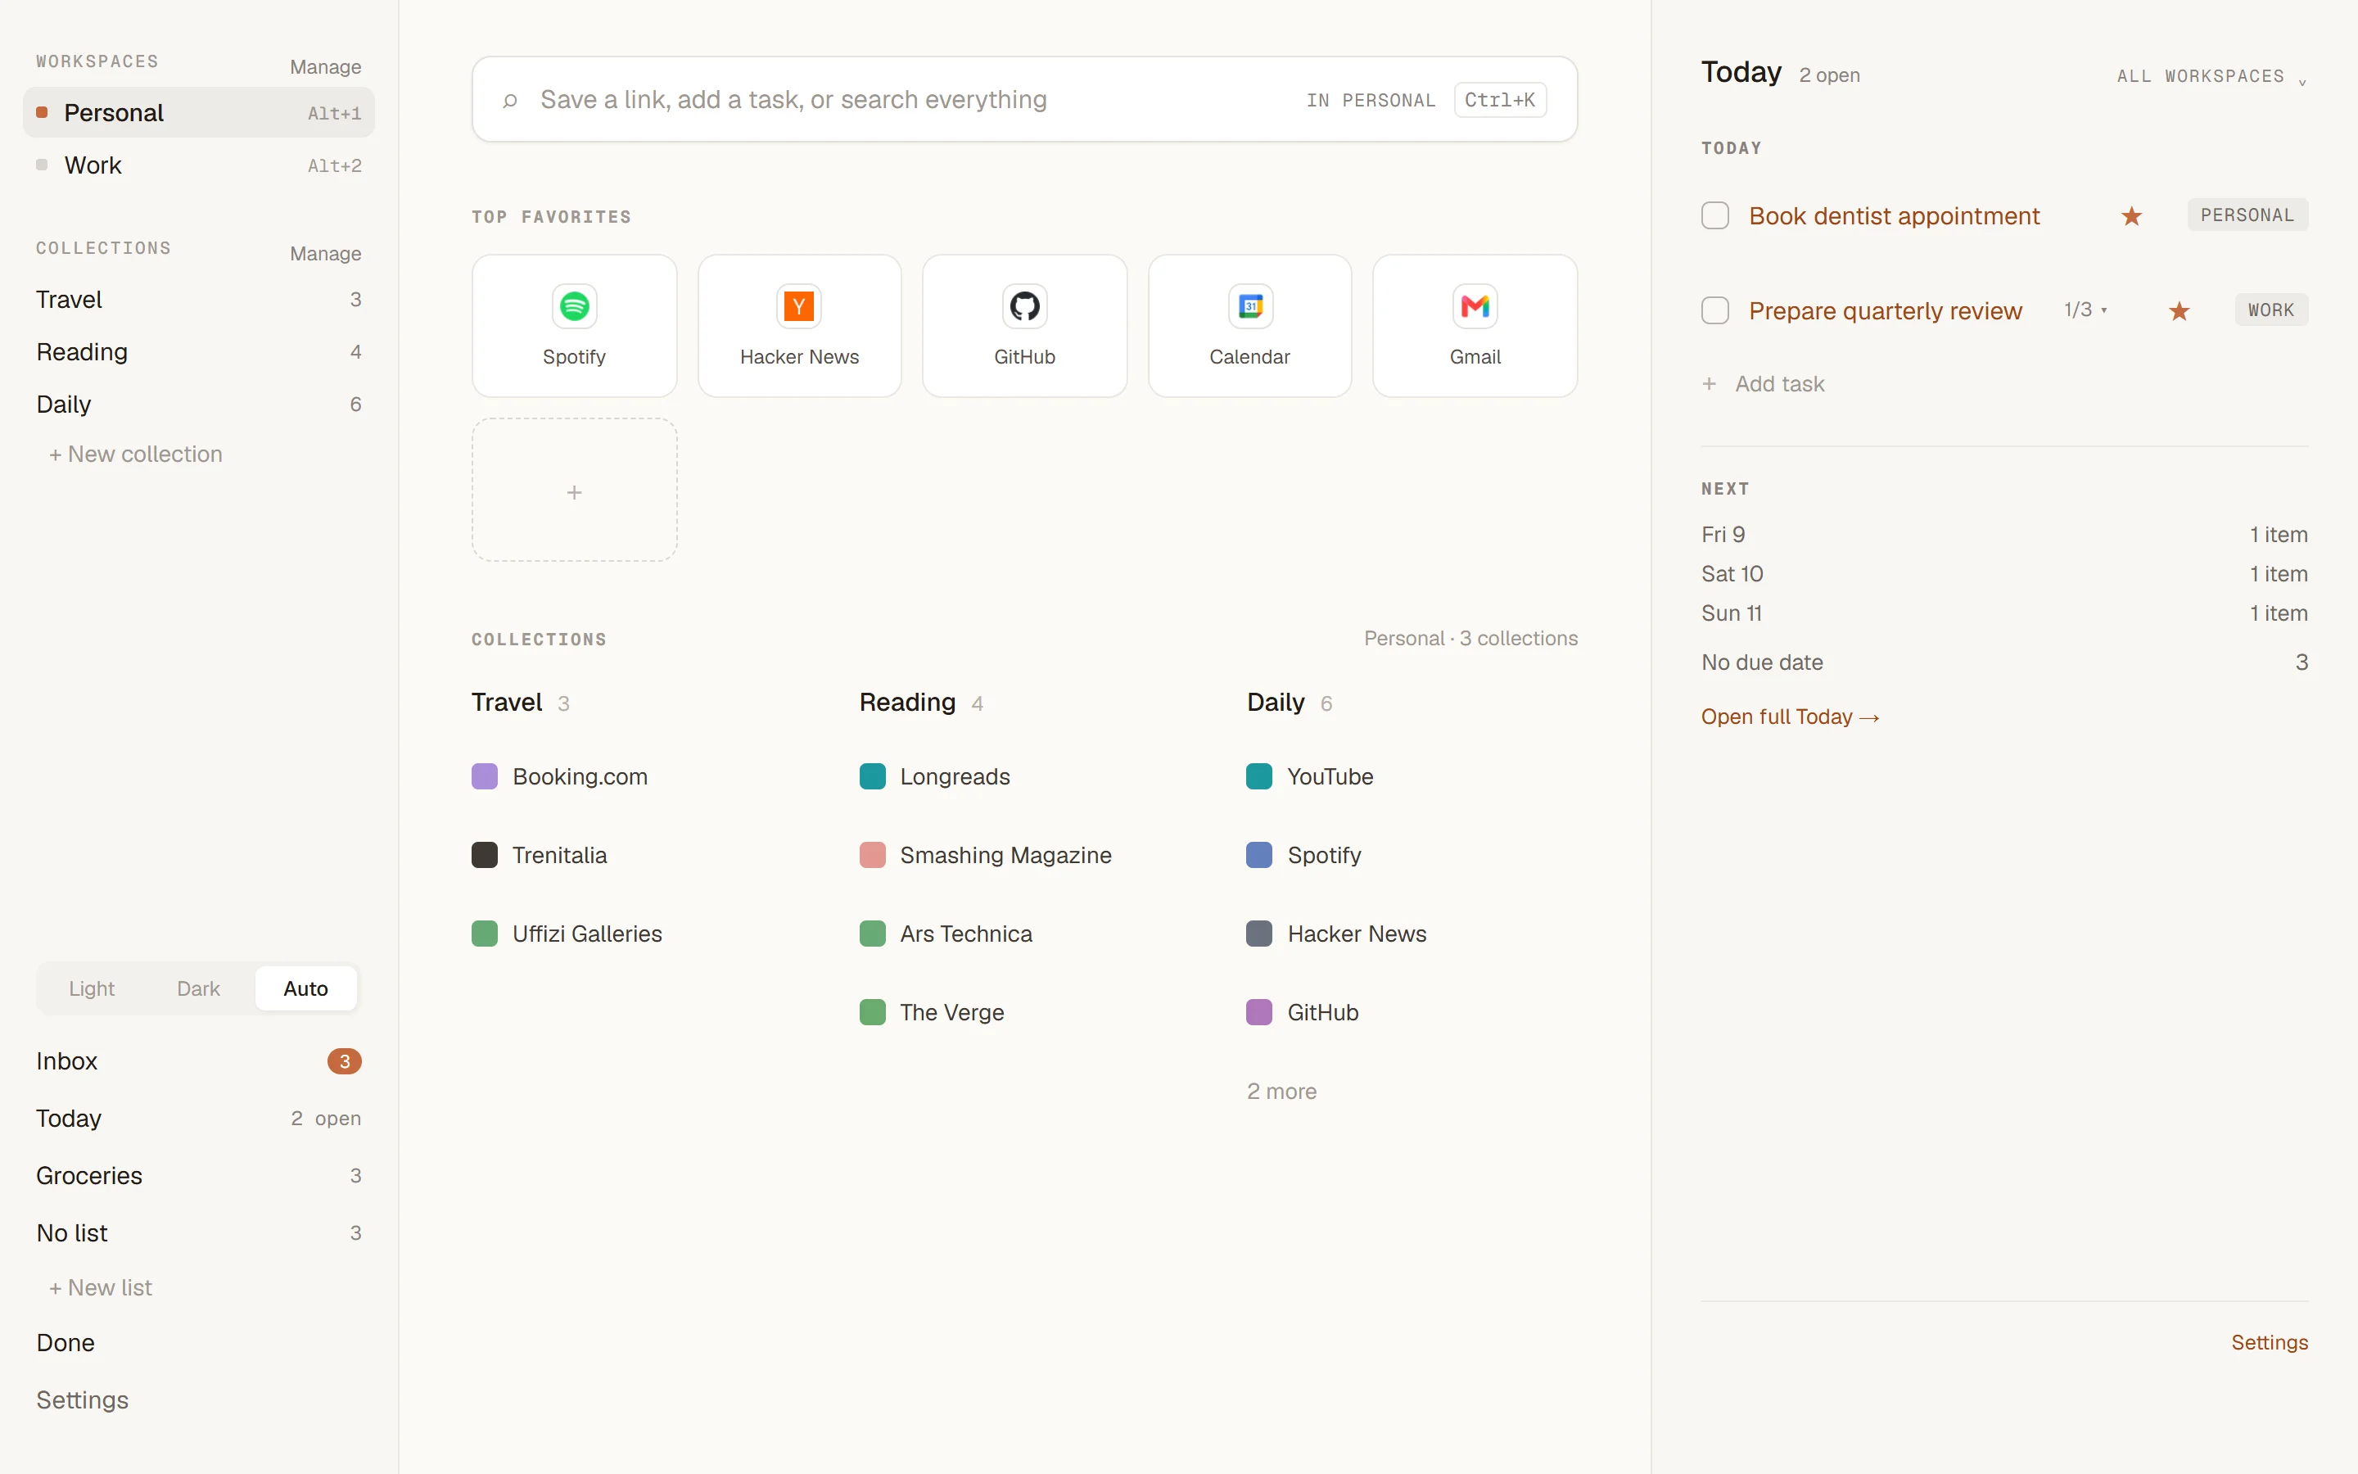
Task: Open the Reading collection in sidebar
Action: pyautogui.click(x=199, y=352)
